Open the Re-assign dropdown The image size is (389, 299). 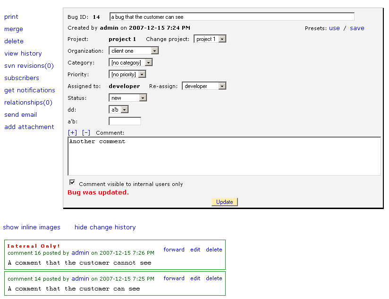click(x=204, y=86)
